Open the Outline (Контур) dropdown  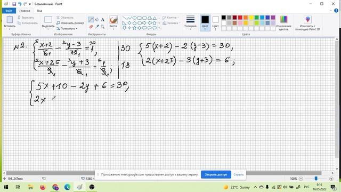coord(170,18)
